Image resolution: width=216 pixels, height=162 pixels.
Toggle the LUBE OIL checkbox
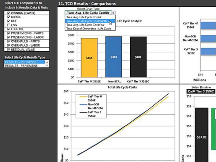click(x=8, y=30)
